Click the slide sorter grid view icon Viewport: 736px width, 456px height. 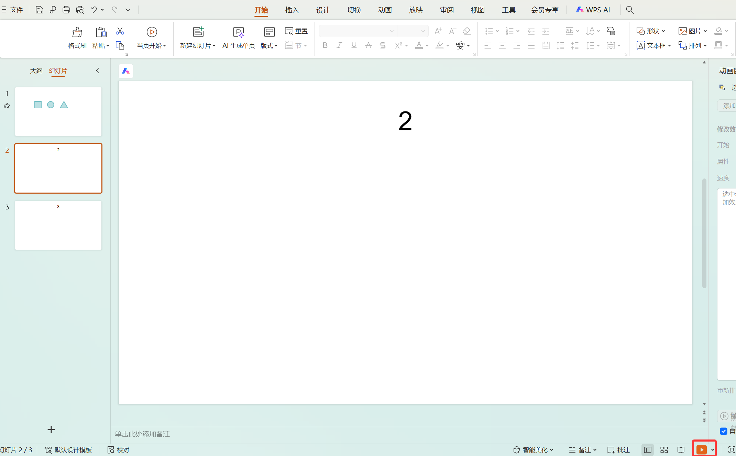tap(664, 450)
